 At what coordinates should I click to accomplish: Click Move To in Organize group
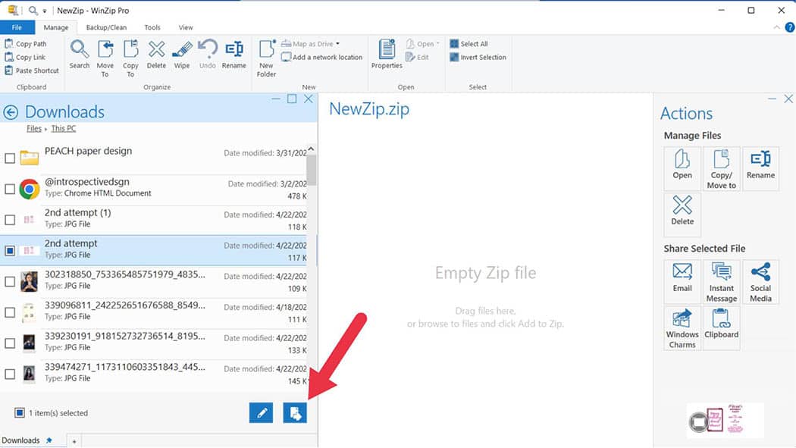105,58
